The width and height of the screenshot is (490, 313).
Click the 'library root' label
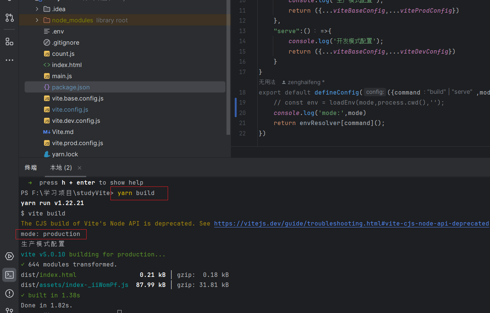[112, 20]
